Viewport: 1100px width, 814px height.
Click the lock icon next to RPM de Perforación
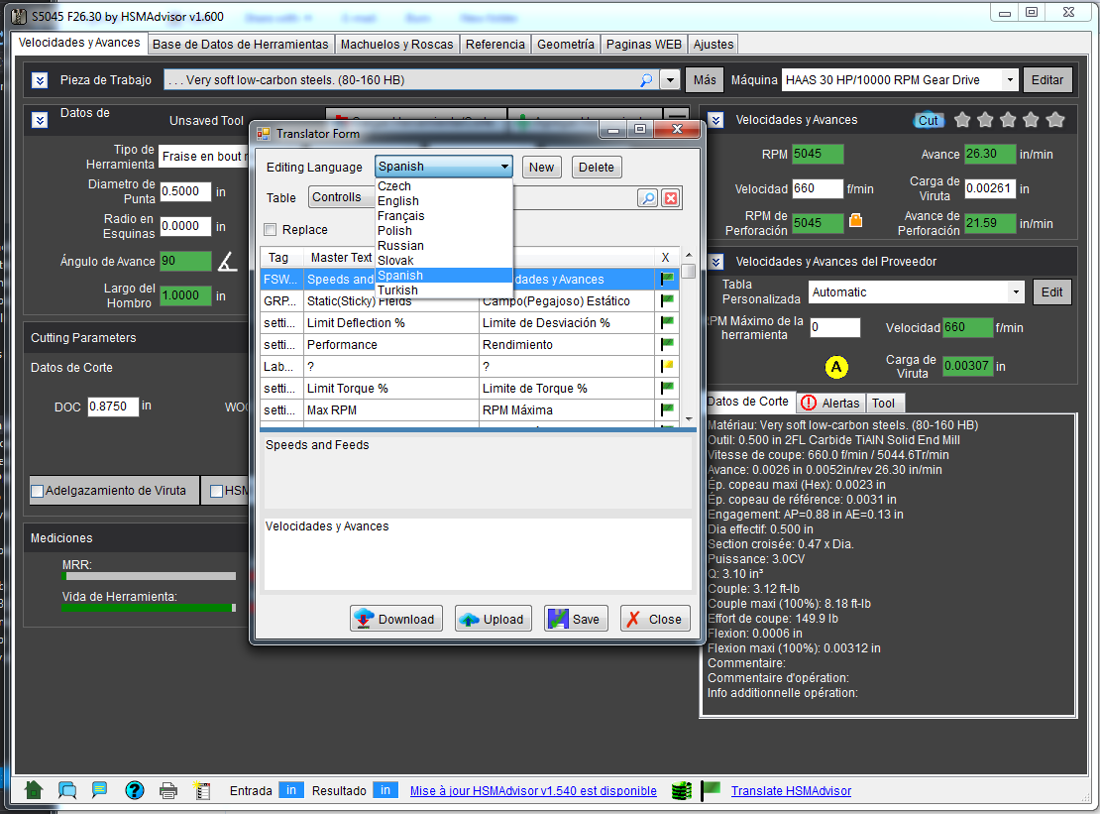(x=856, y=221)
